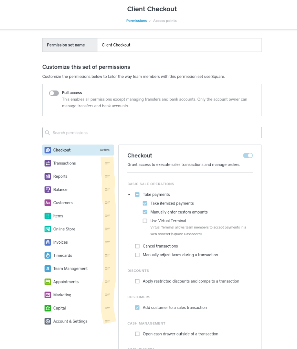Click the Account & Settings gear icon
This screenshot has height=349, width=297.
pyautogui.click(x=48, y=321)
